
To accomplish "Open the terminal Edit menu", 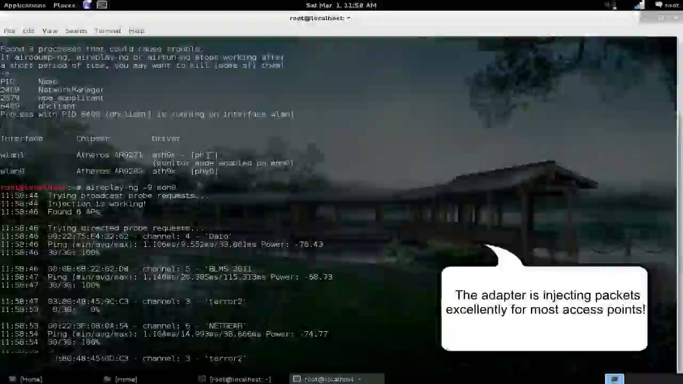I will click(28, 31).
